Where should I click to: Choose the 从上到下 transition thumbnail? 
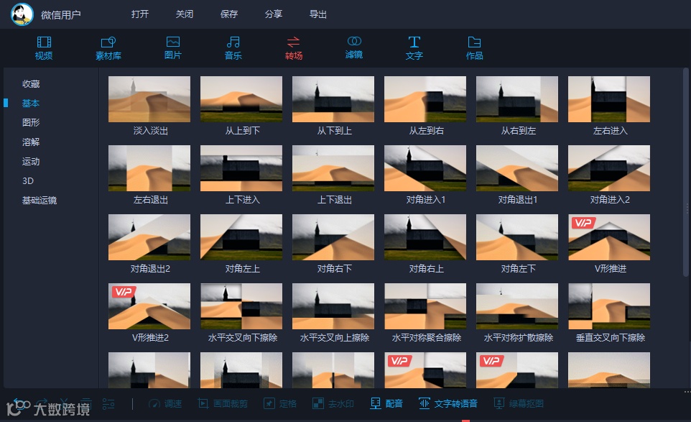pos(241,99)
